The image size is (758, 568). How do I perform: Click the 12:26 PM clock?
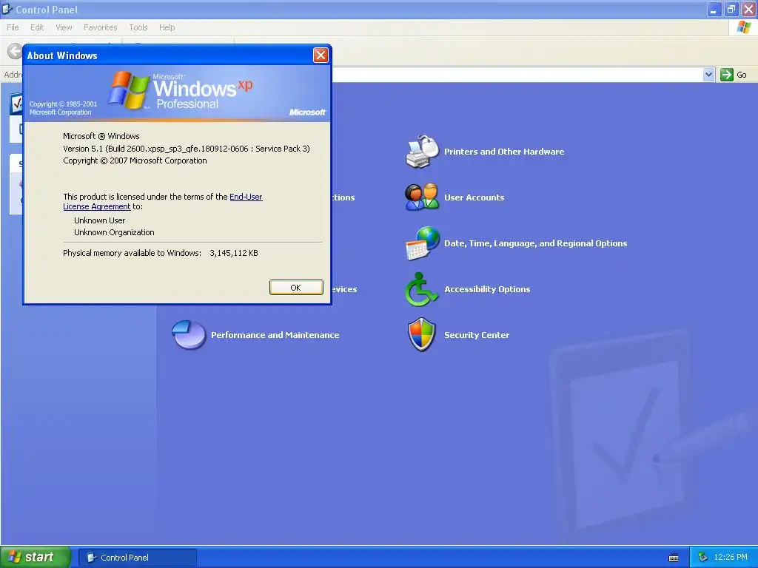pos(731,558)
